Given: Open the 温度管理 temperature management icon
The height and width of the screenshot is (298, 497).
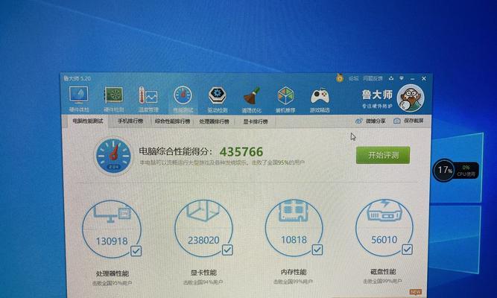Looking at the screenshot, I should point(148,95).
